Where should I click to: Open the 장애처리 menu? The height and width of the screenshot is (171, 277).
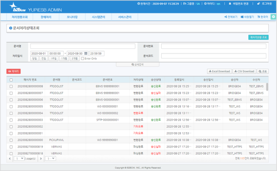coord(46,17)
